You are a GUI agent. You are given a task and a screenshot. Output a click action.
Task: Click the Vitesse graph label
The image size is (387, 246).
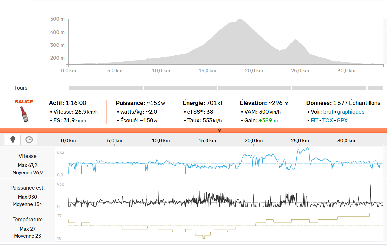click(x=28, y=156)
